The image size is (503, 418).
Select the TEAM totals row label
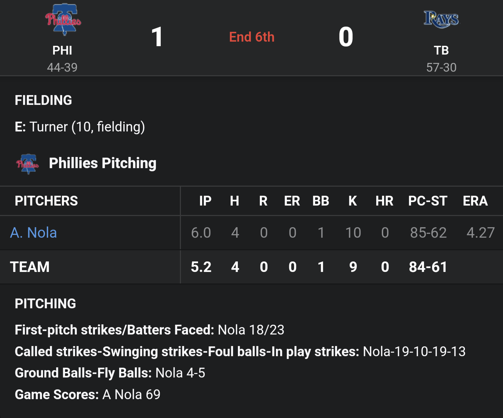[x=30, y=267]
